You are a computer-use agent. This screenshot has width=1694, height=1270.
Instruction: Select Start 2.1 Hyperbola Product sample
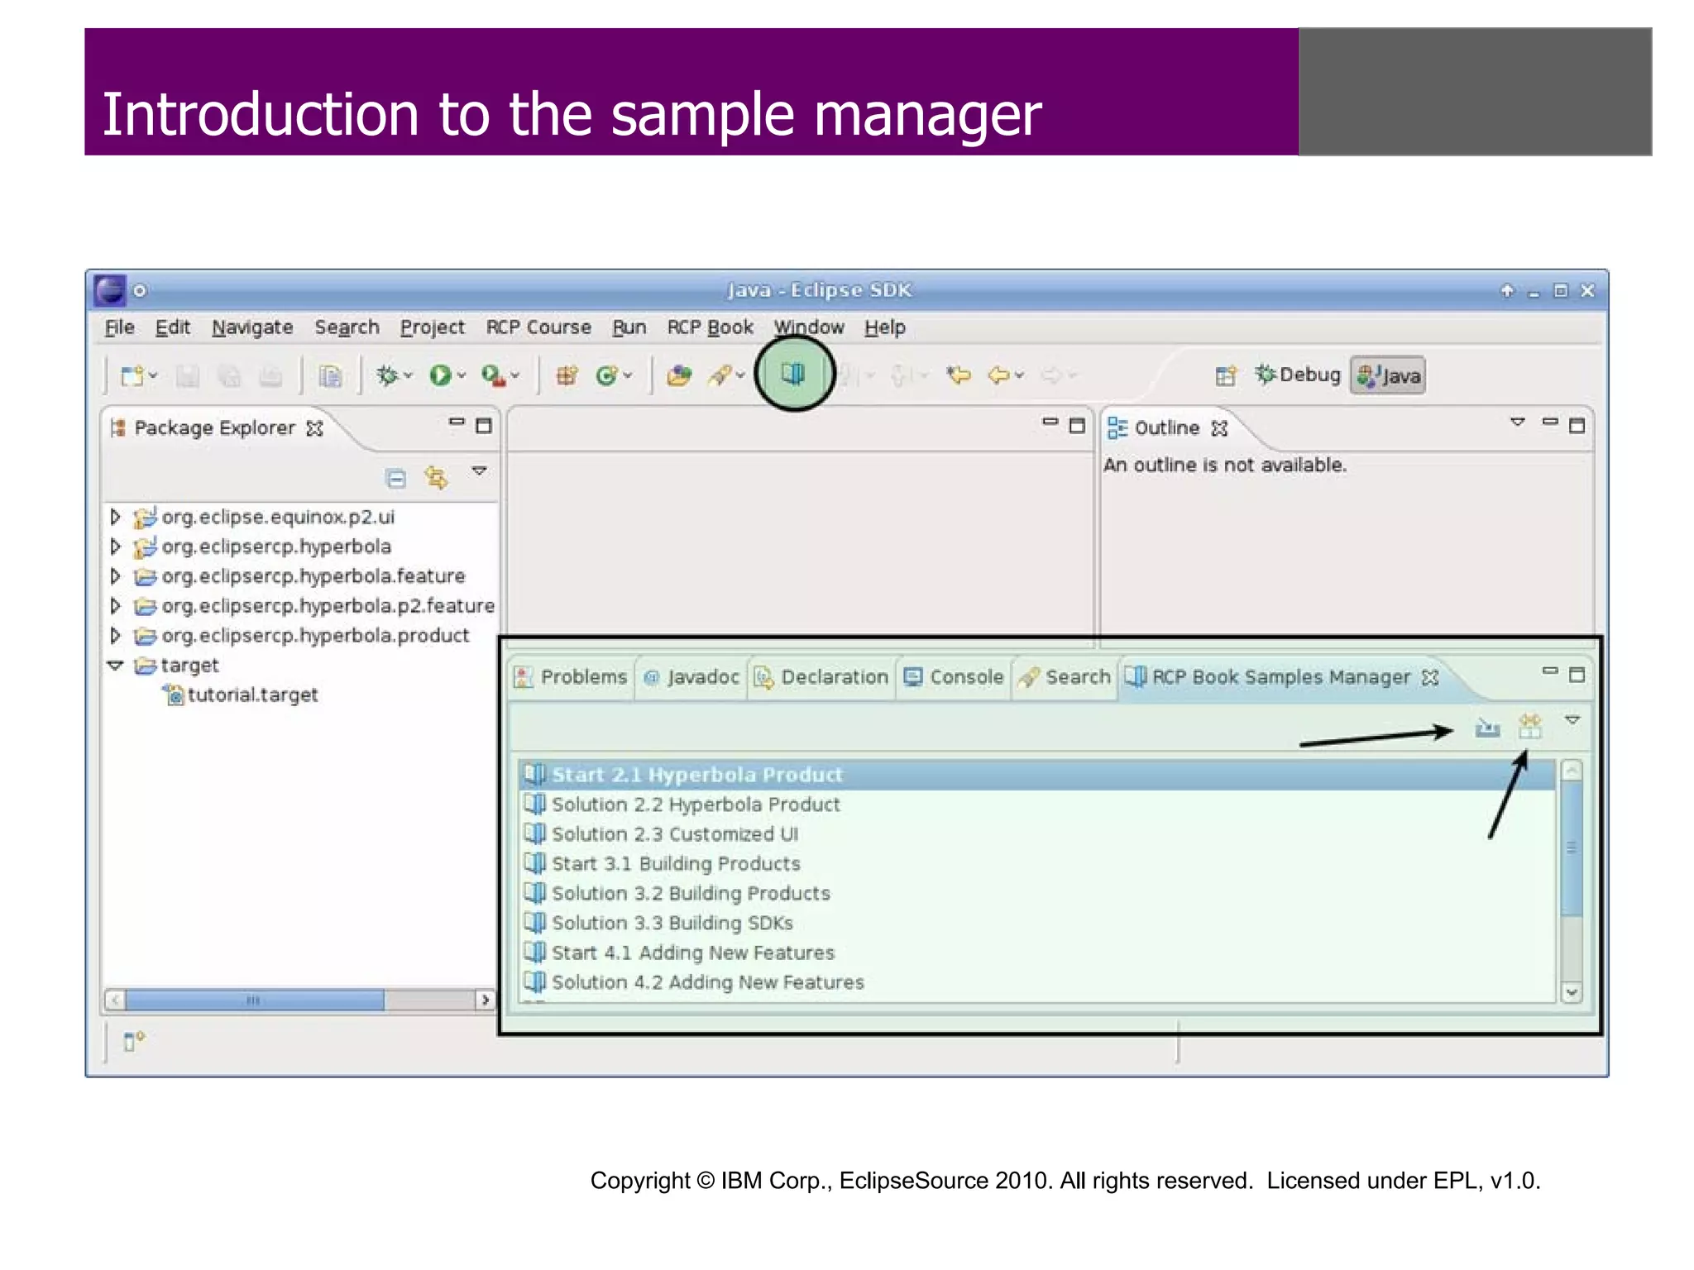pos(1036,776)
